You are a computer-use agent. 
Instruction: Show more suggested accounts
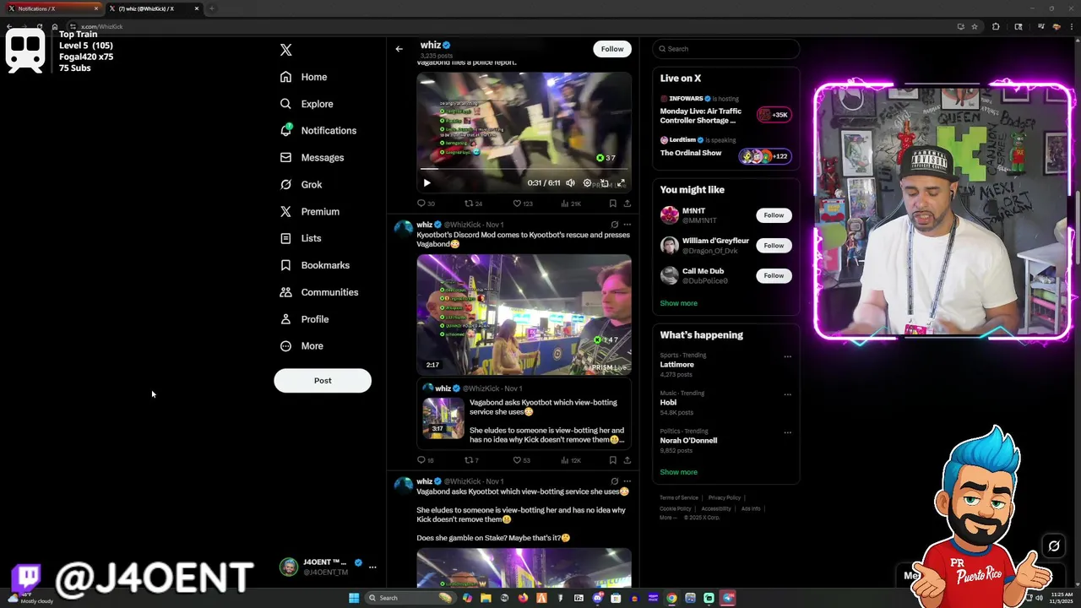click(x=678, y=303)
